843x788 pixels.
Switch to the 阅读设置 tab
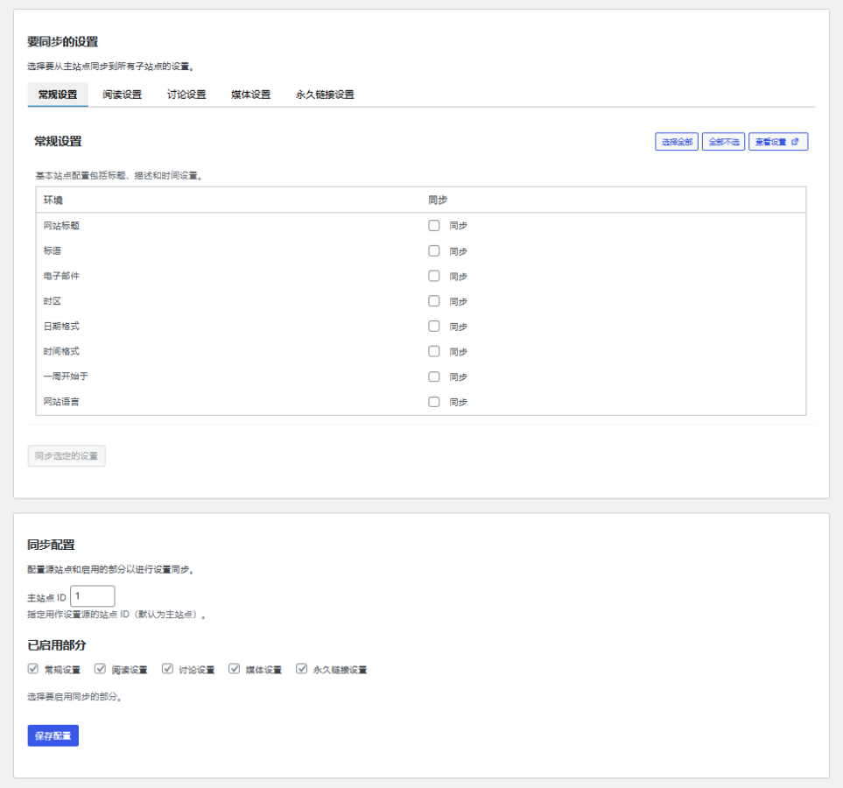[122, 95]
